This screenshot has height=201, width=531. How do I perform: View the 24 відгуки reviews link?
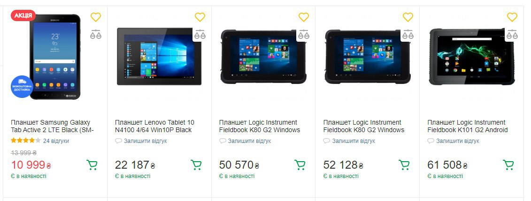click(x=56, y=141)
